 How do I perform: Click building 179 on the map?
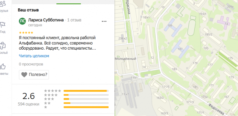[x=195, y=63]
